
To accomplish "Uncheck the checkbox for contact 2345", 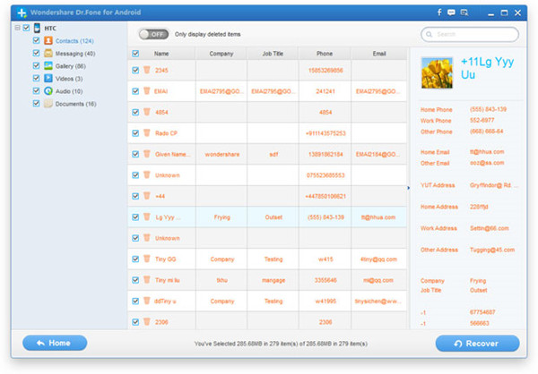I will point(135,70).
